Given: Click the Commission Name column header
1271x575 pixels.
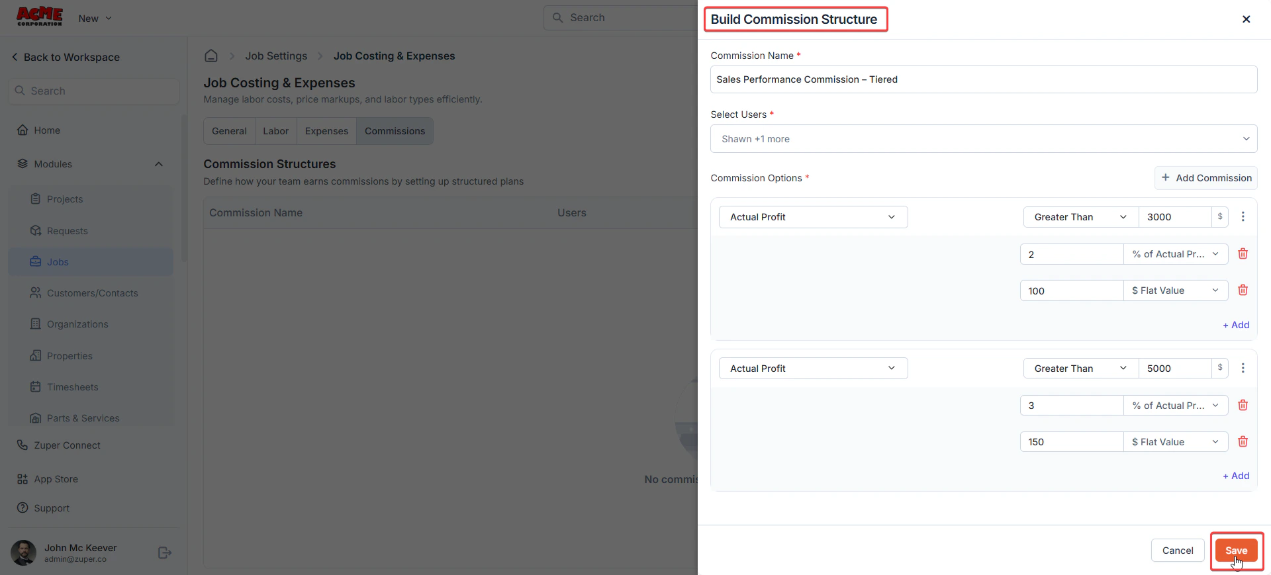Looking at the screenshot, I should tap(256, 213).
